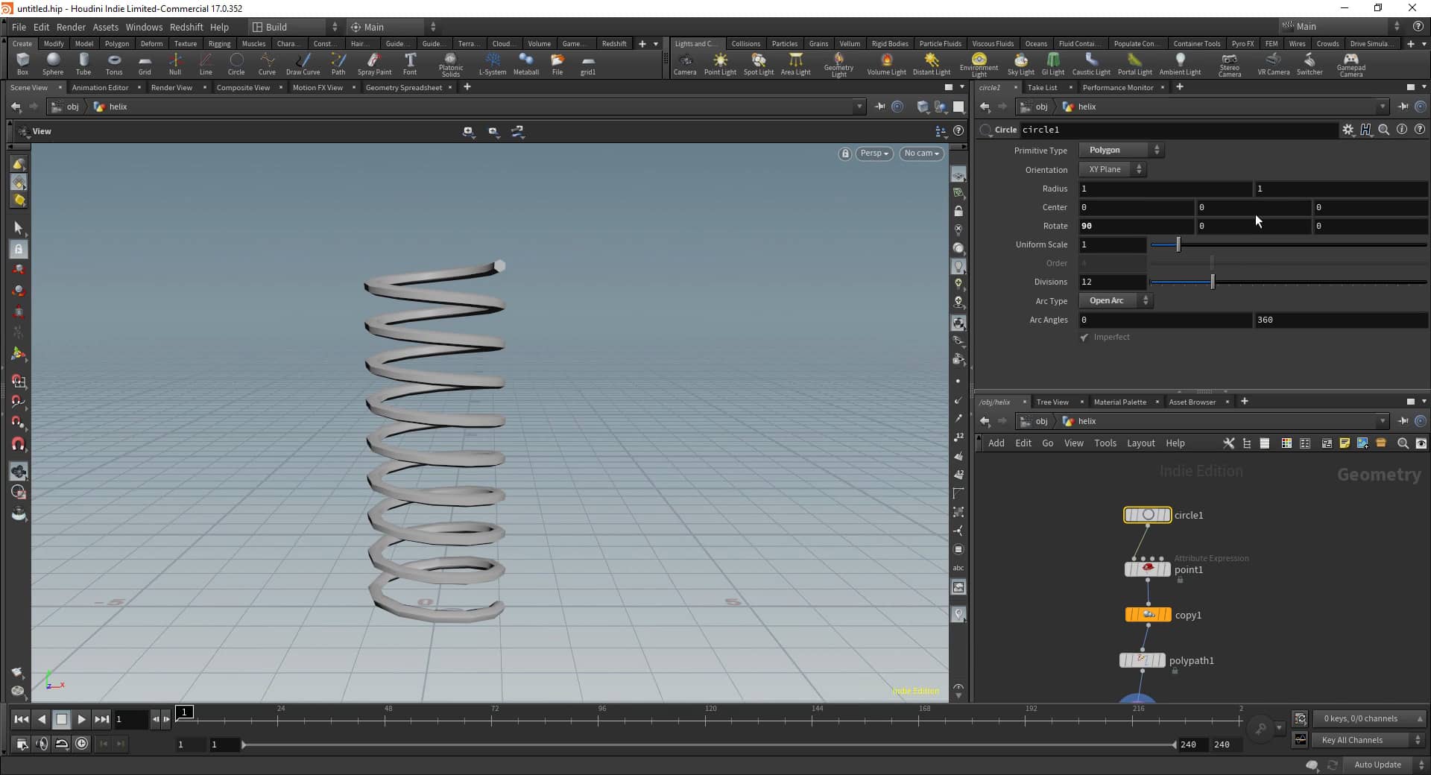Activate the L-System shelf tool
Screen dimensions: 1431x775
pos(491,65)
